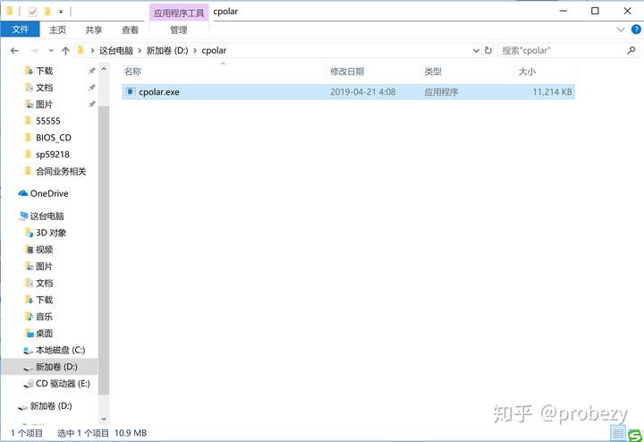Click the 3D 对象 folder icon
This screenshot has height=442, width=644.
(29, 233)
